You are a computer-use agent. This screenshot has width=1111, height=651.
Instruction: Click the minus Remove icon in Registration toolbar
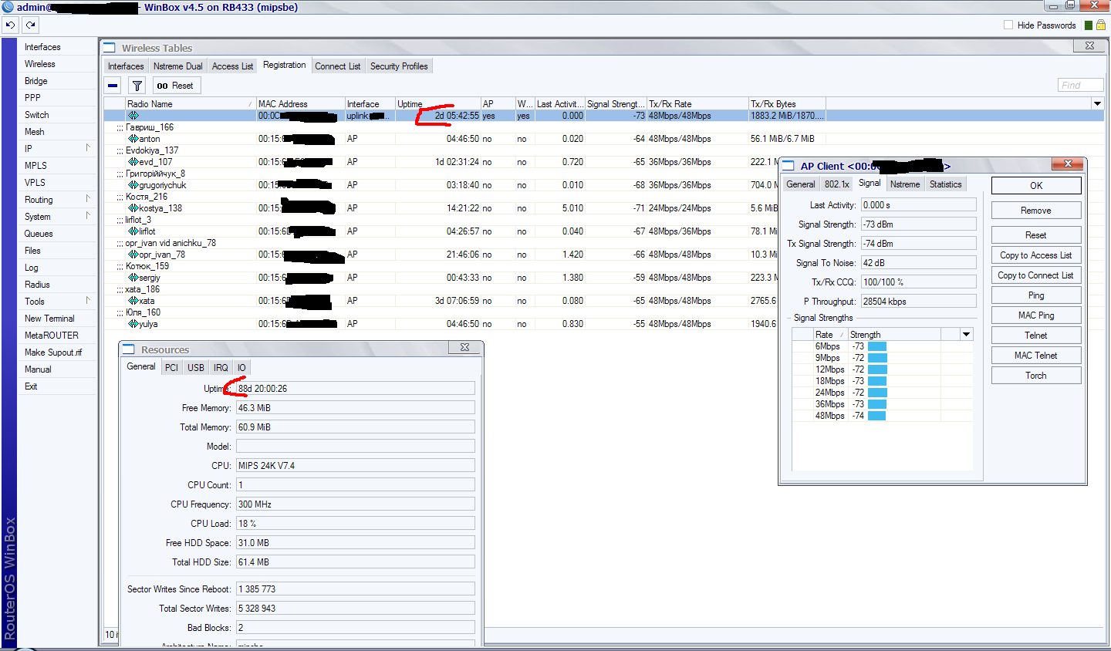point(113,86)
